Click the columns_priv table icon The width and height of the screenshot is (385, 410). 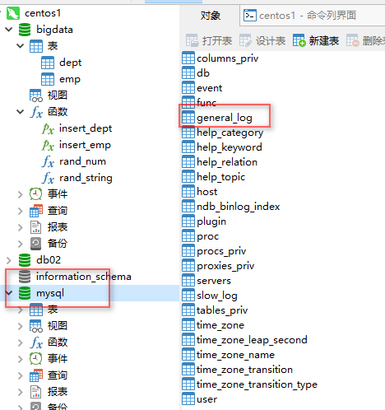point(188,58)
